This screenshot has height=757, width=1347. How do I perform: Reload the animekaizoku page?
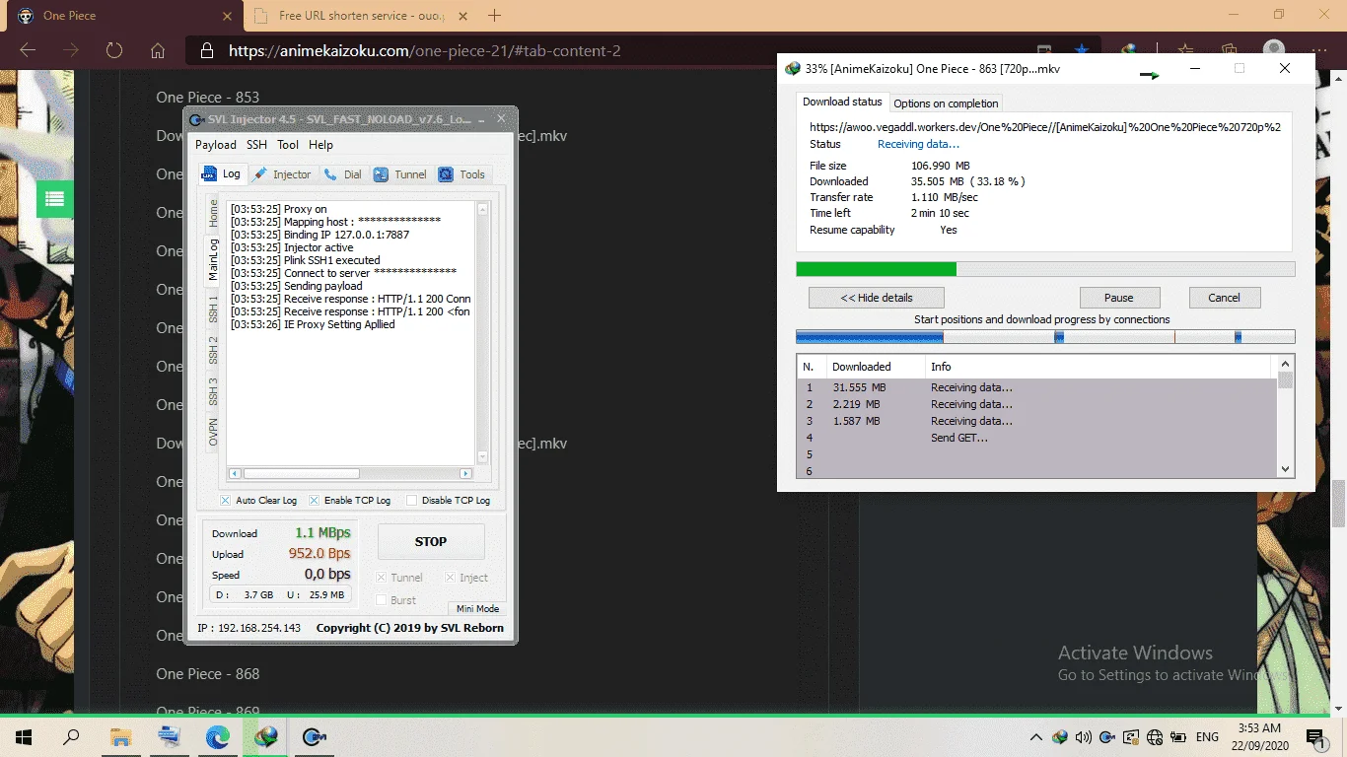point(114,50)
